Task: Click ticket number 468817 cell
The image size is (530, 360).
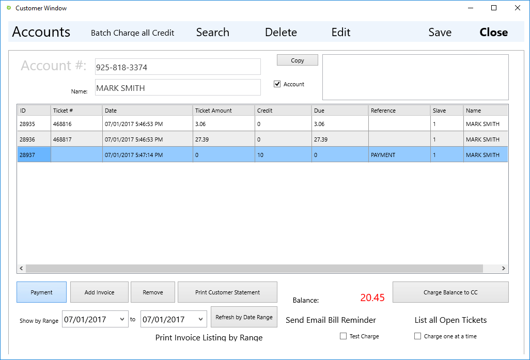Action: pos(77,139)
